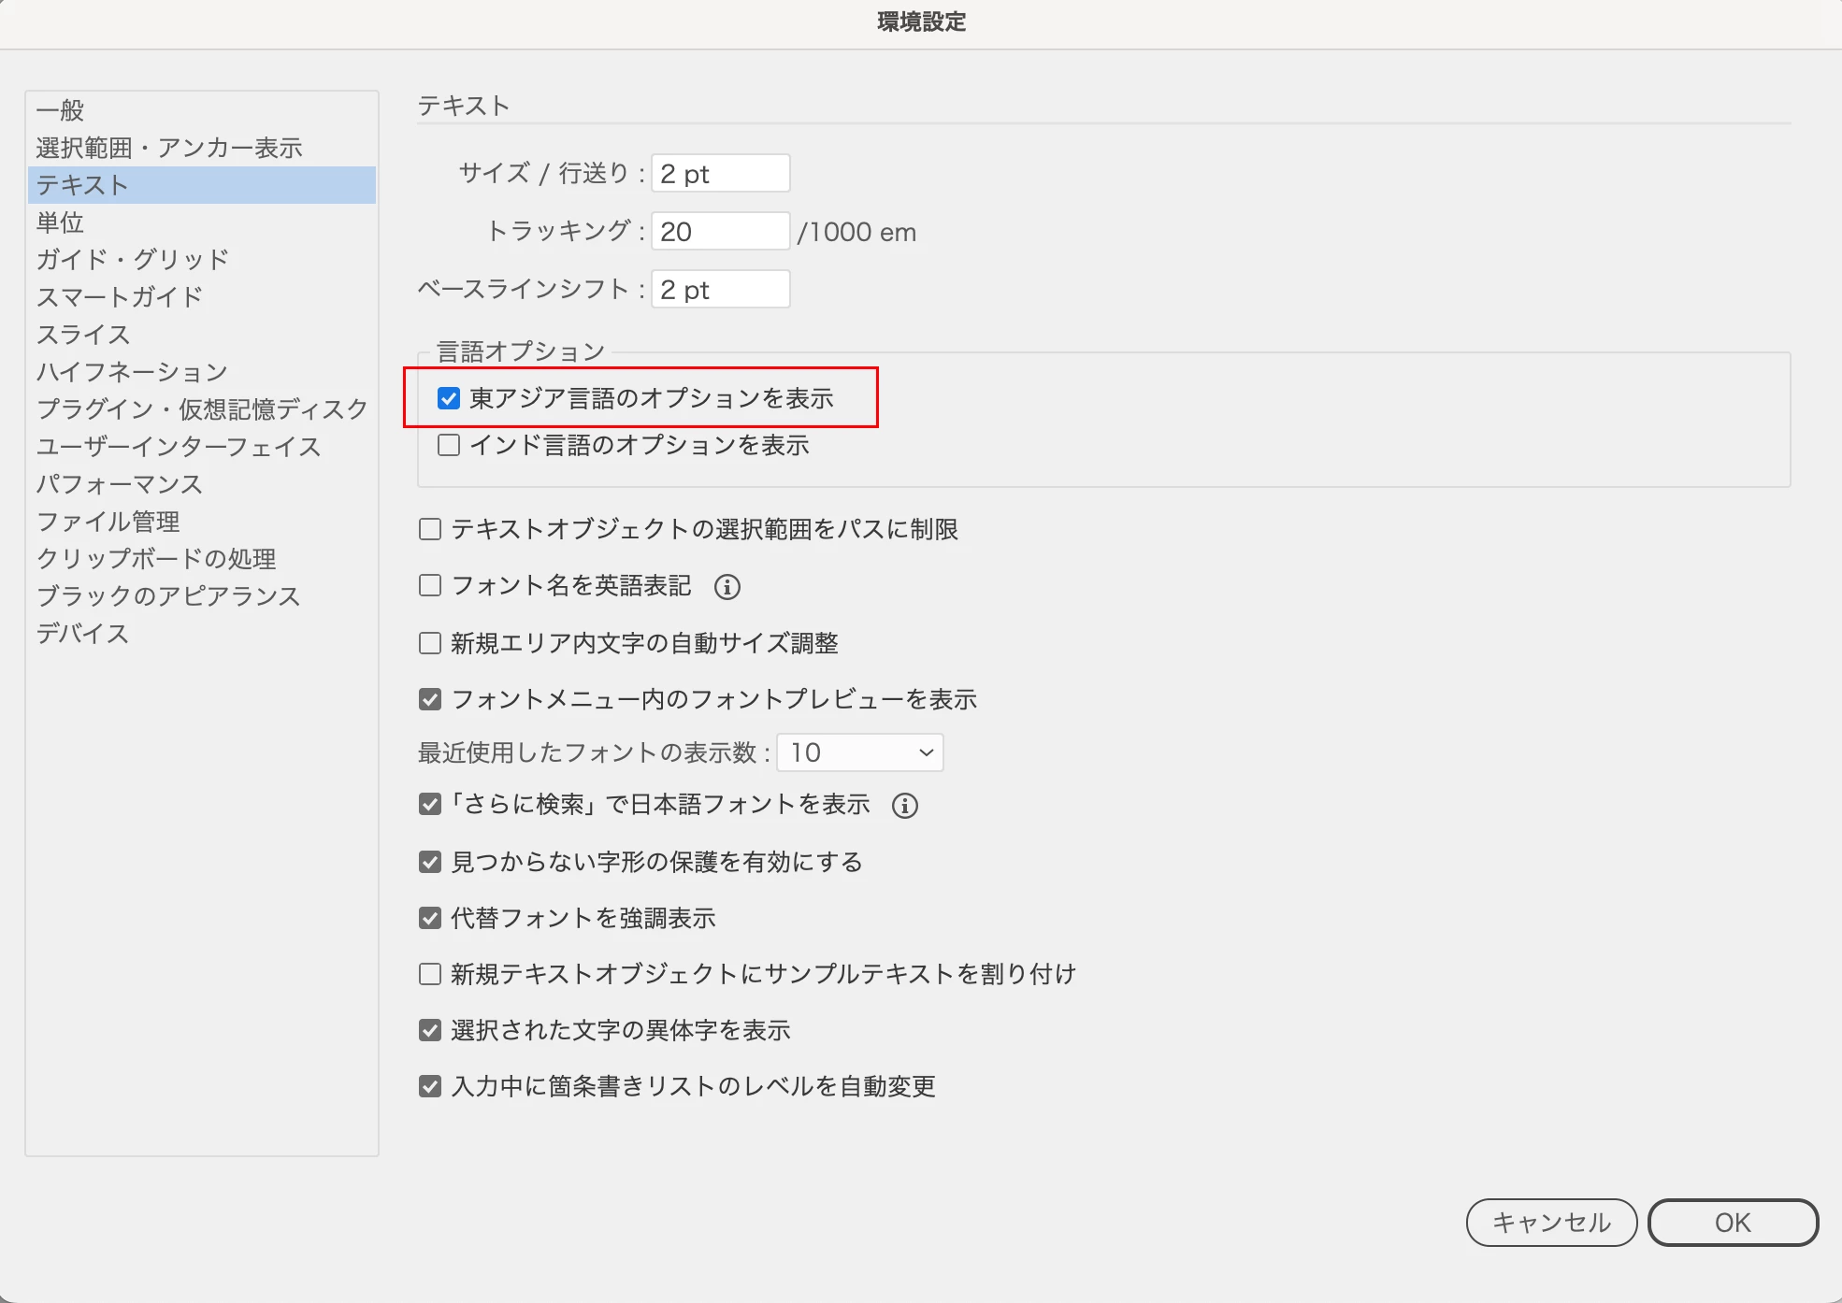This screenshot has height=1303, width=1842.
Task: Disable 代替フォントを強調表示 checkbox
Action: [430, 918]
